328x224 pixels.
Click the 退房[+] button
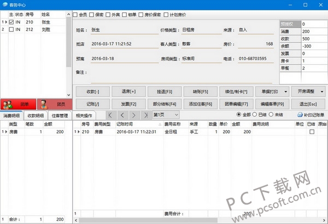pyautogui.click(x=128, y=92)
